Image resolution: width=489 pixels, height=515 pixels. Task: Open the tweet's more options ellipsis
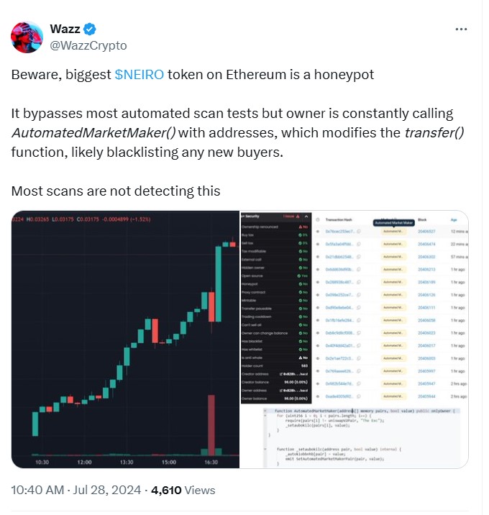(x=463, y=29)
